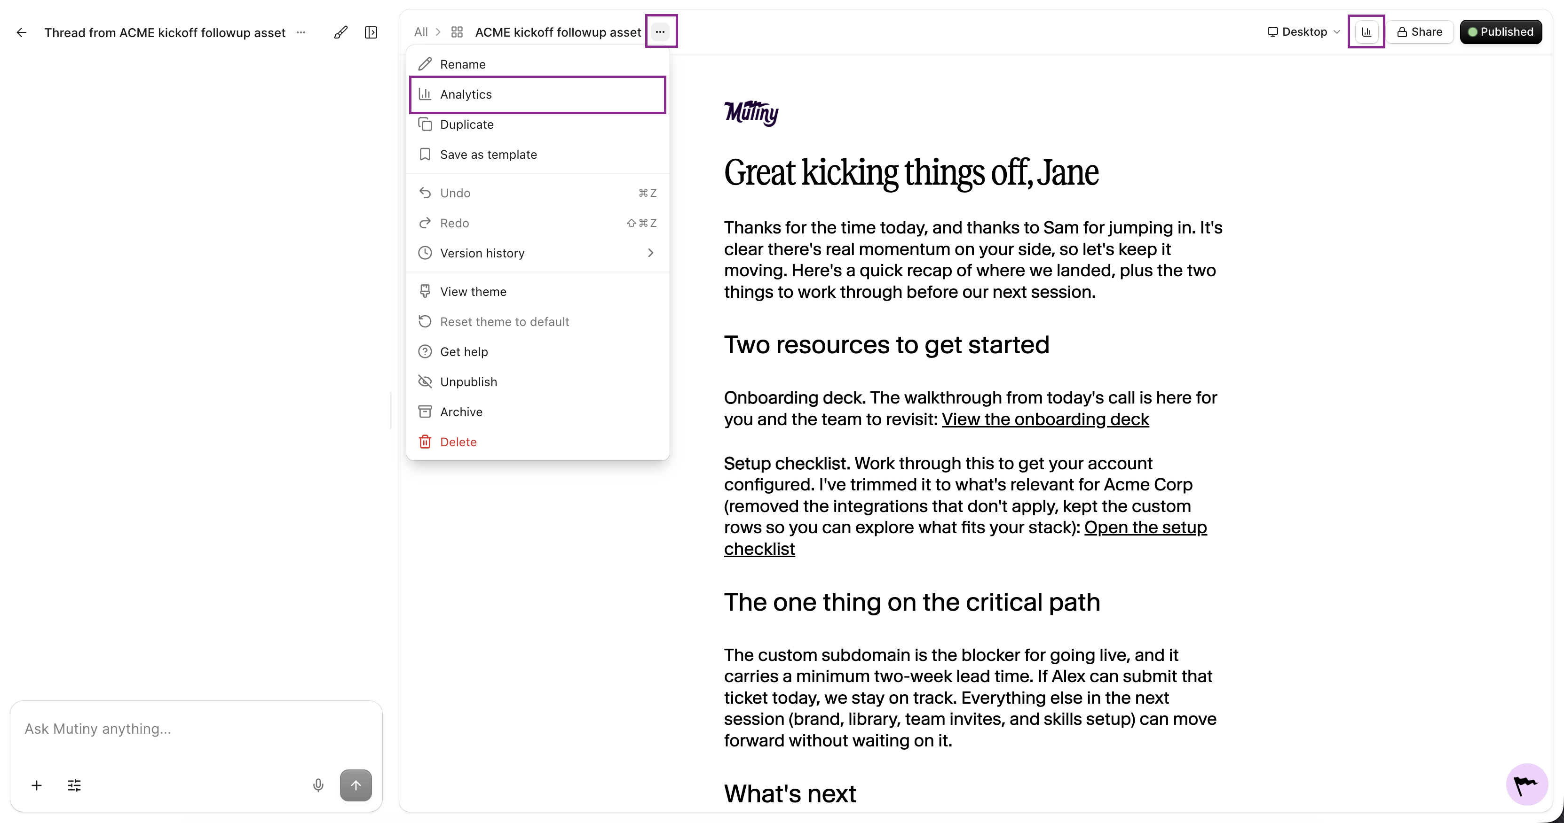Click the send arrow button

pyautogui.click(x=356, y=786)
